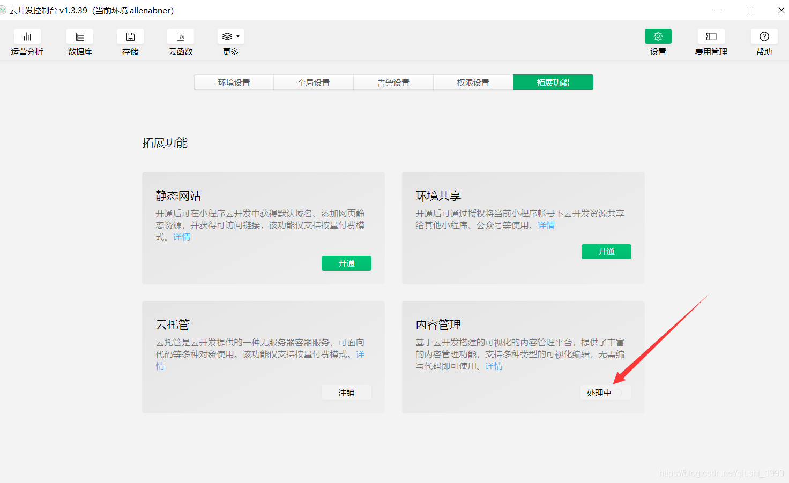Screen dimensions: 789x483
Task: Open the 存储 storage icon
Action: tap(130, 36)
